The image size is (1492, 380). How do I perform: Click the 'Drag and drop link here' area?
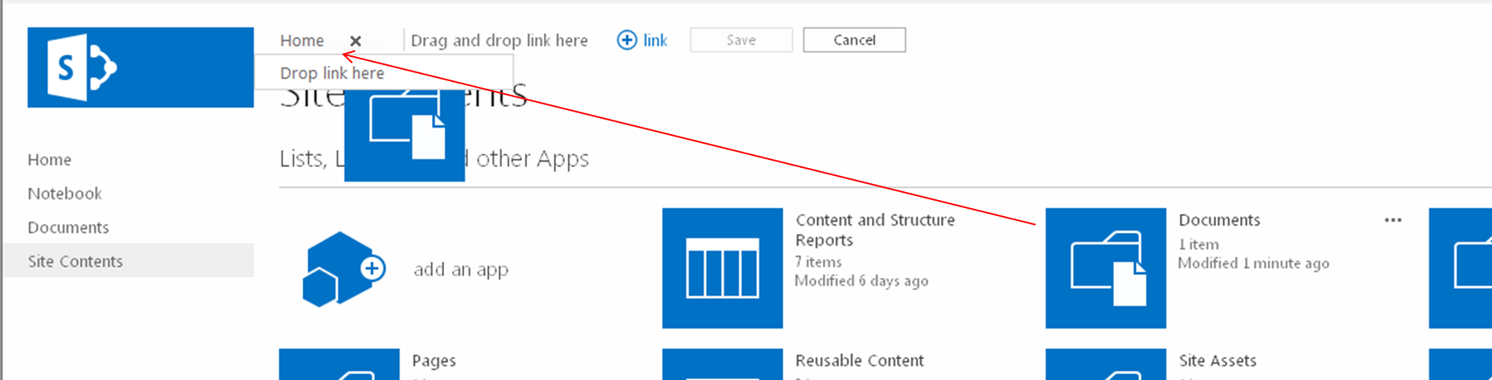[499, 40]
